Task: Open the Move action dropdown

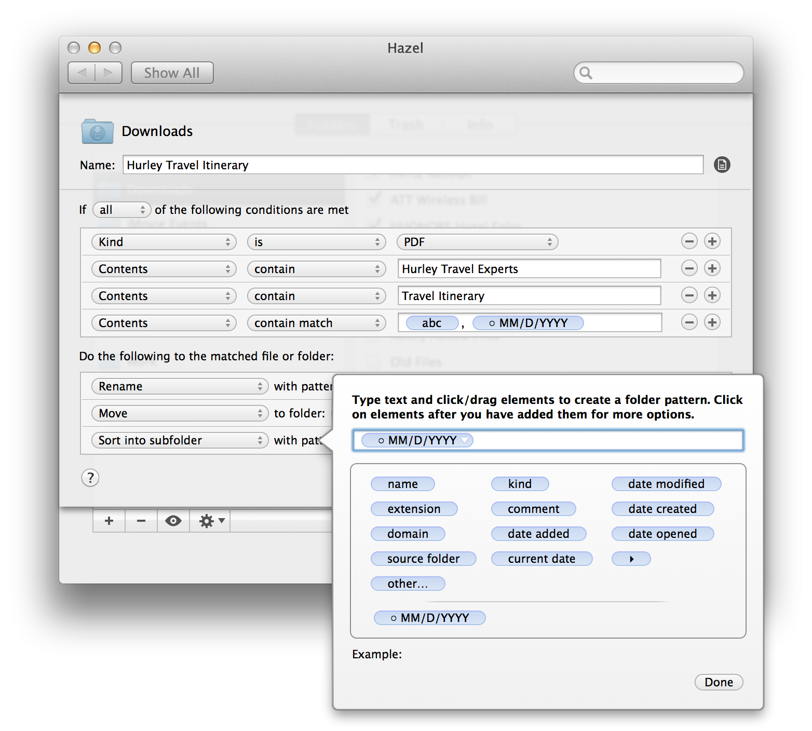Action: tap(180, 413)
